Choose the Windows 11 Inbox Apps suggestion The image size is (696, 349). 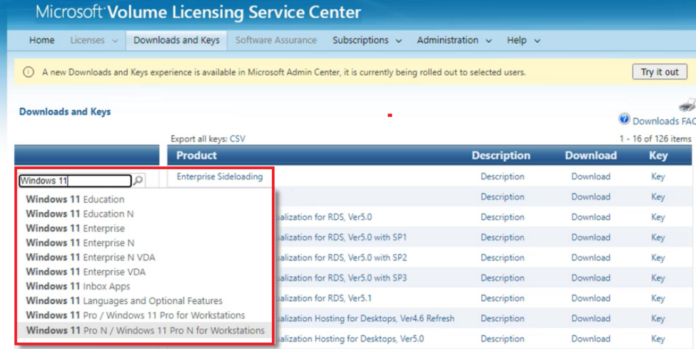click(78, 286)
